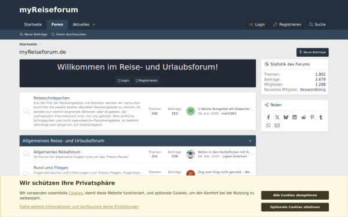
Task: Open newest member Keywordkönig profile
Action: tap(313, 90)
